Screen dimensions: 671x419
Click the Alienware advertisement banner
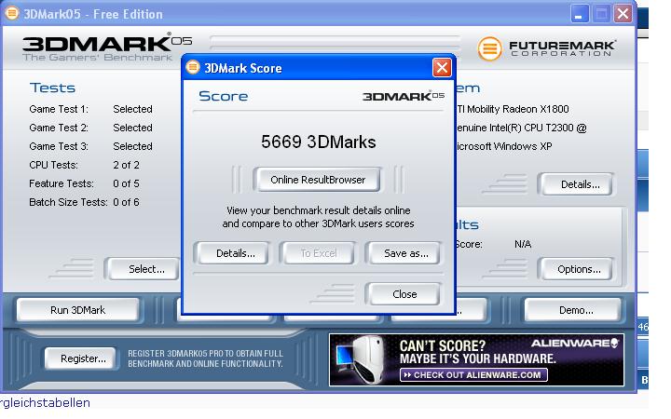[x=476, y=360]
